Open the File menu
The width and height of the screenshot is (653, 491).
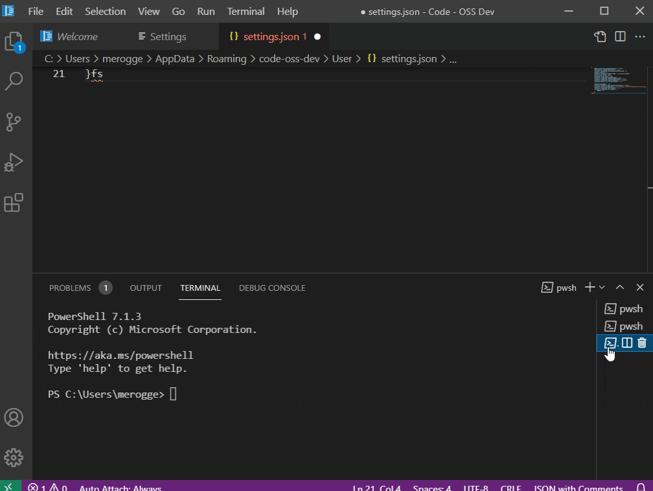(36, 11)
